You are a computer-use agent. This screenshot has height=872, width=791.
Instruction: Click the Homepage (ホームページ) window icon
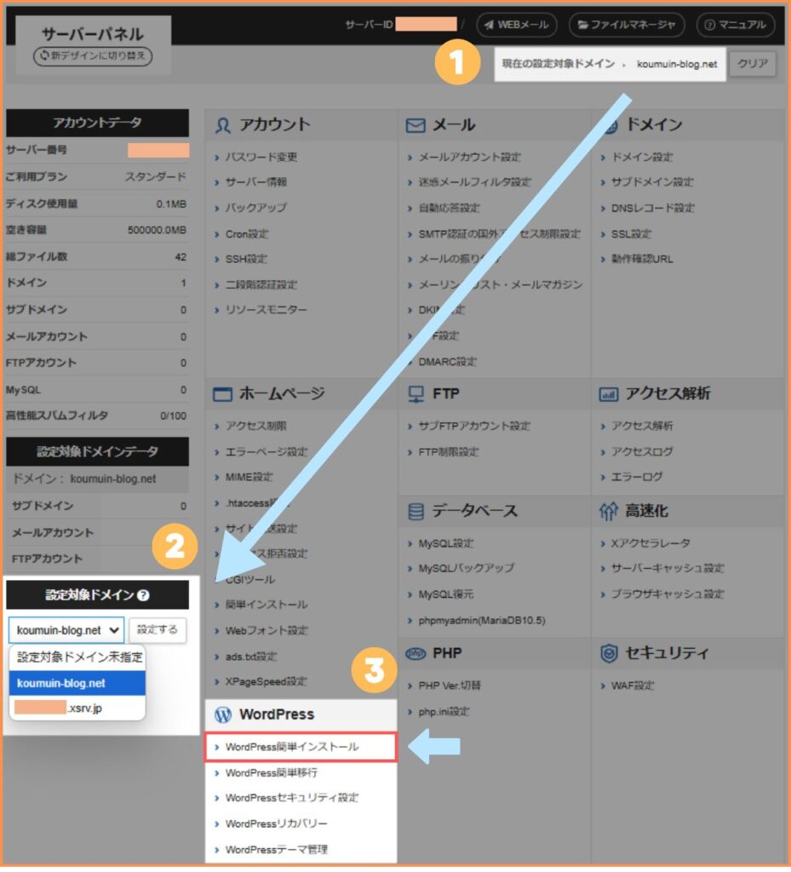click(x=223, y=394)
